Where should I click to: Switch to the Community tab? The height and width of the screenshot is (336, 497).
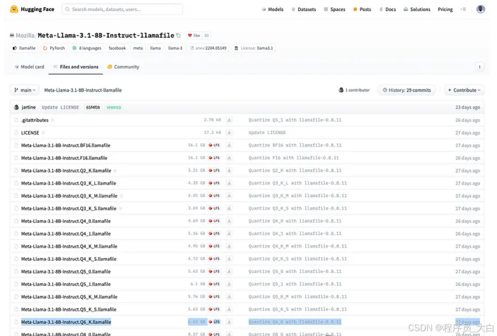(x=123, y=67)
